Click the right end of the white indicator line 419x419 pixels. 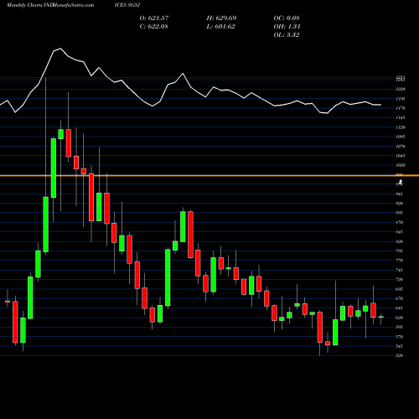coord(380,105)
